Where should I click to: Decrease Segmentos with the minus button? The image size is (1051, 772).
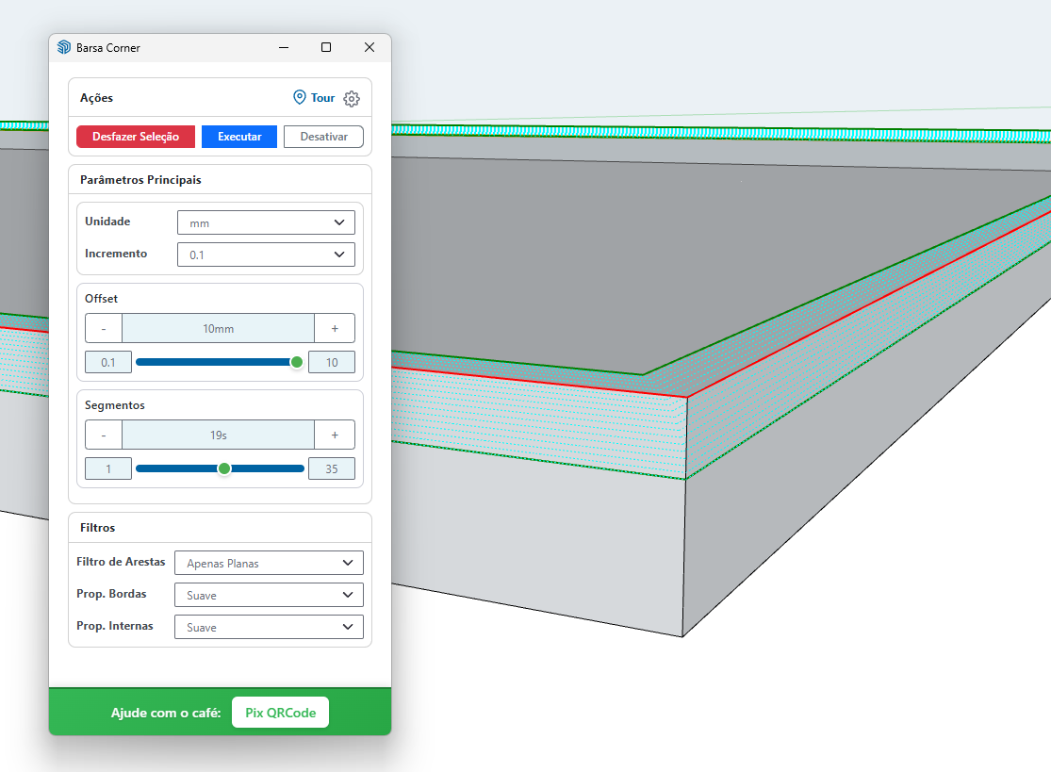[104, 435]
